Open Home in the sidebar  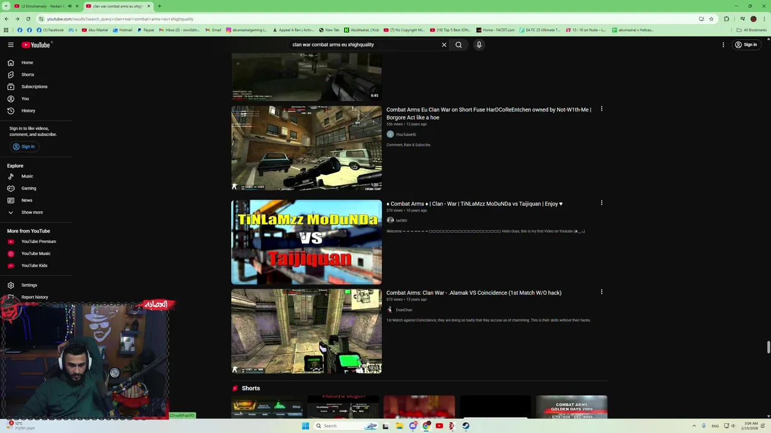pyautogui.click(x=27, y=63)
